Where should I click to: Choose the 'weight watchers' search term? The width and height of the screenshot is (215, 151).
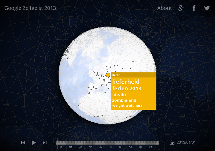tap(127, 105)
